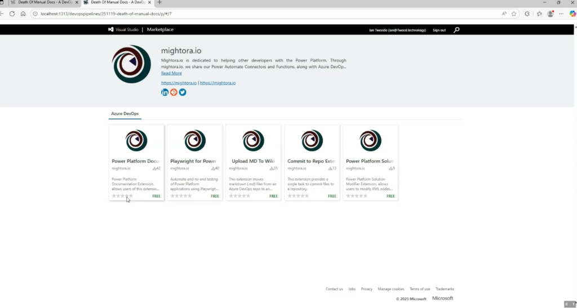The height and width of the screenshot is (308, 577).
Task: Click the Commit to Repo card logo
Action: [x=312, y=140]
